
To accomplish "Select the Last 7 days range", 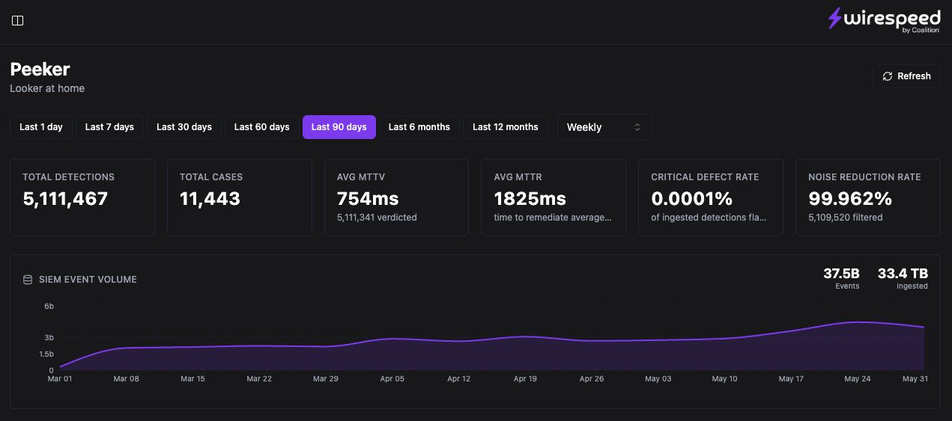I will click(x=109, y=127).
